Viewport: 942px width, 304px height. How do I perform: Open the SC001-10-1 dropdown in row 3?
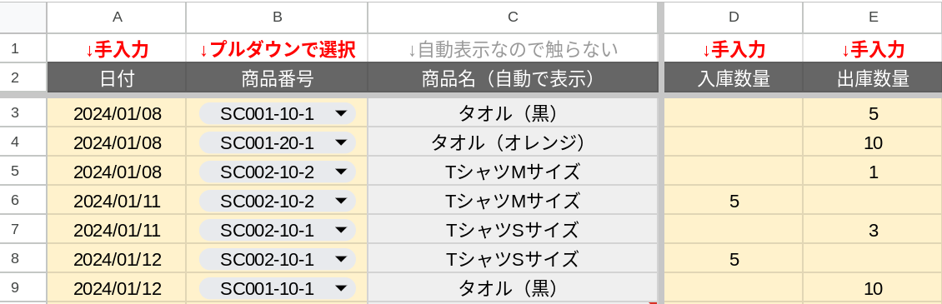pyautogui.click(x=277, y=113)
